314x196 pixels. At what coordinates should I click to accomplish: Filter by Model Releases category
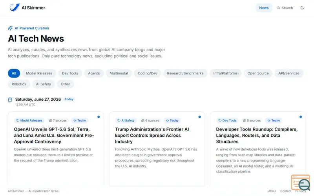(39, 73)
